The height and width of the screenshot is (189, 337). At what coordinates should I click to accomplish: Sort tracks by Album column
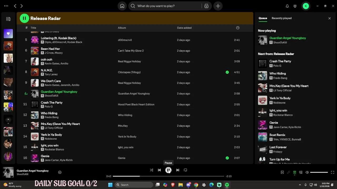(122, 28)
